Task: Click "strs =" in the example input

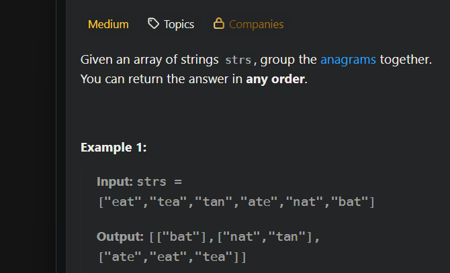Action: (x=160, y=181)
